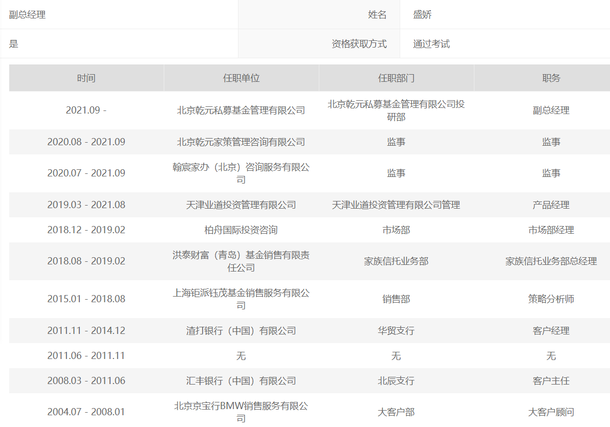610x427 pixels.
Task: Click the '市场部经理' position cell
Action: click(551, 230)
